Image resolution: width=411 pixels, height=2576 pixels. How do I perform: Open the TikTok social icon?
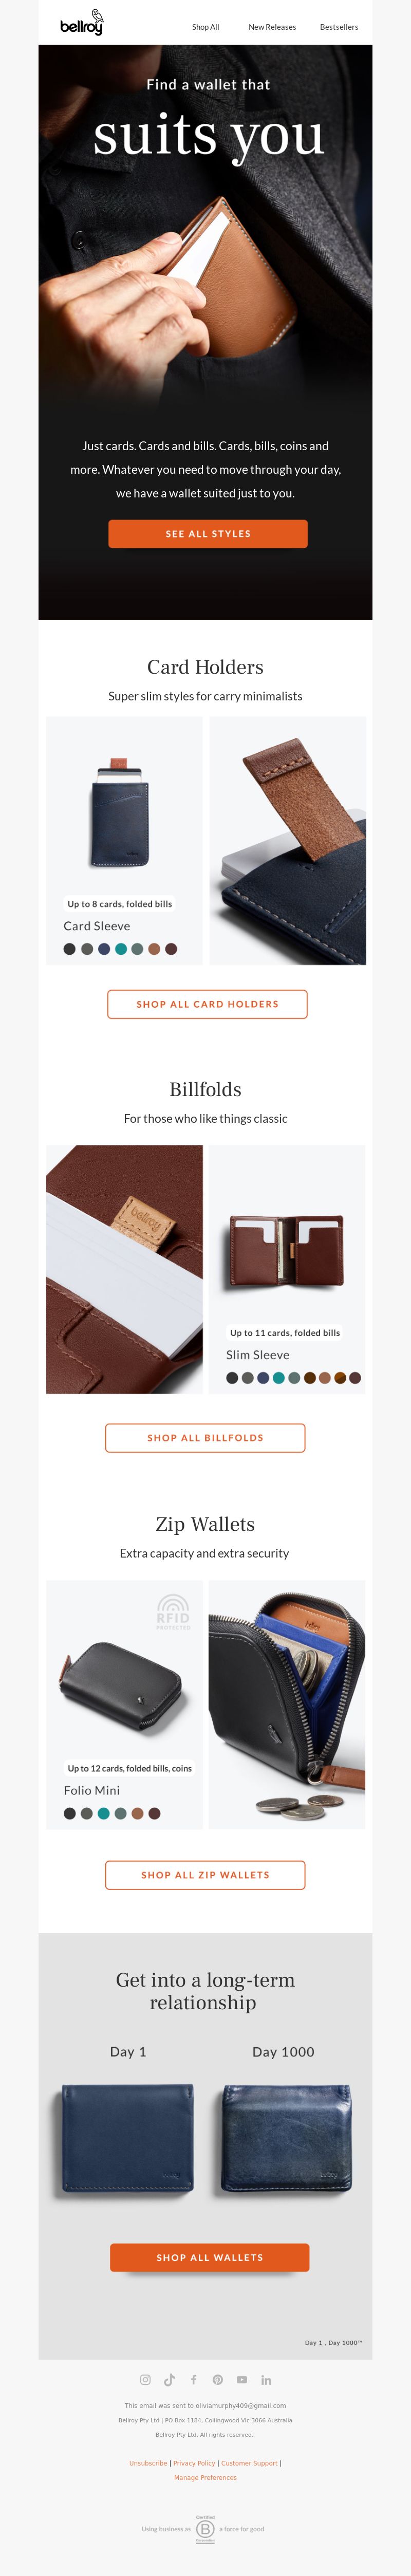tap(169, 2380)
